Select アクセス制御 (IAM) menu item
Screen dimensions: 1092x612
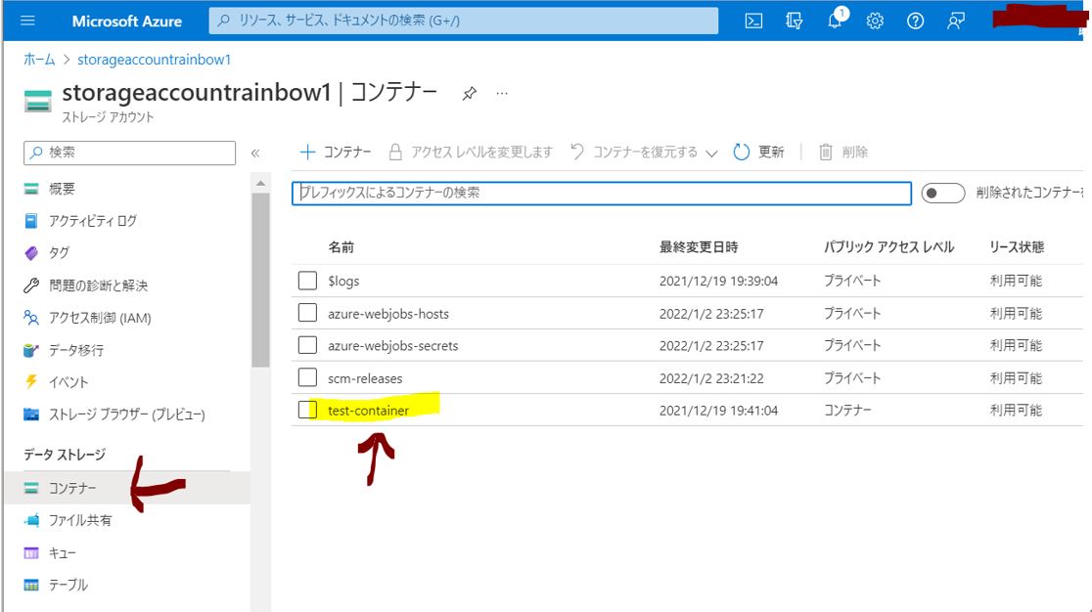coord(100,318)
